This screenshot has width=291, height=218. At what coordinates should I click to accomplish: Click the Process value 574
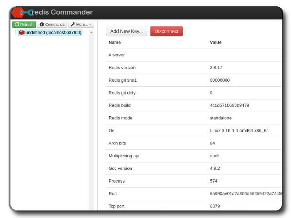click(x=213, y=181)
